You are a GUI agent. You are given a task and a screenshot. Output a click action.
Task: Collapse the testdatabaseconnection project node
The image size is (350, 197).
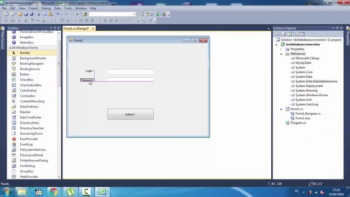(276, 44)
